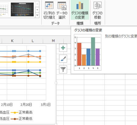Select column L header
137x125 pixels.
point(33,41)
